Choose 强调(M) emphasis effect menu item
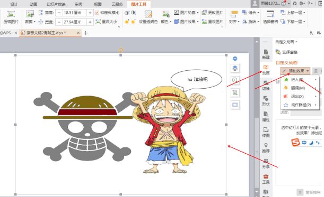The height and width of the screenshot is (197, 324). click(x=300, y=88)
